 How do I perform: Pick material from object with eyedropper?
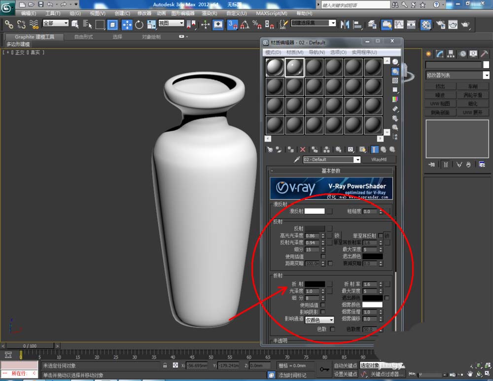pos(296,160)
